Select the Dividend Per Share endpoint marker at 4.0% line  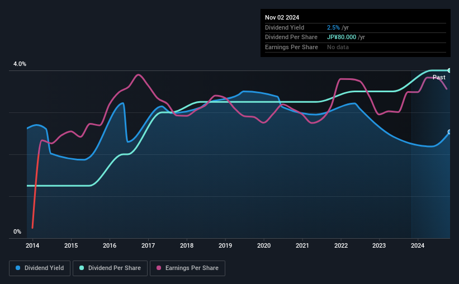click(449, 70)
